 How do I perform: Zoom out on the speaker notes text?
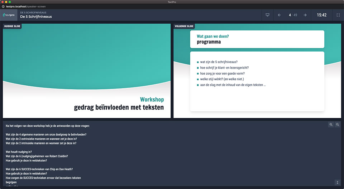[337, 124]
